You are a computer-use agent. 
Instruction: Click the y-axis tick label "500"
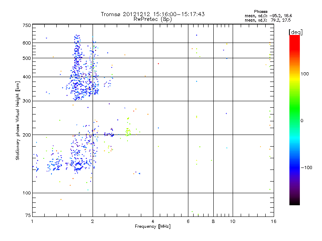(27, 58)
